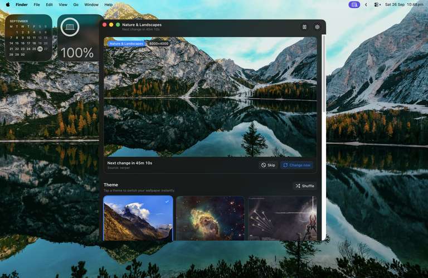Open the Window menu

(x=91, y=4)
